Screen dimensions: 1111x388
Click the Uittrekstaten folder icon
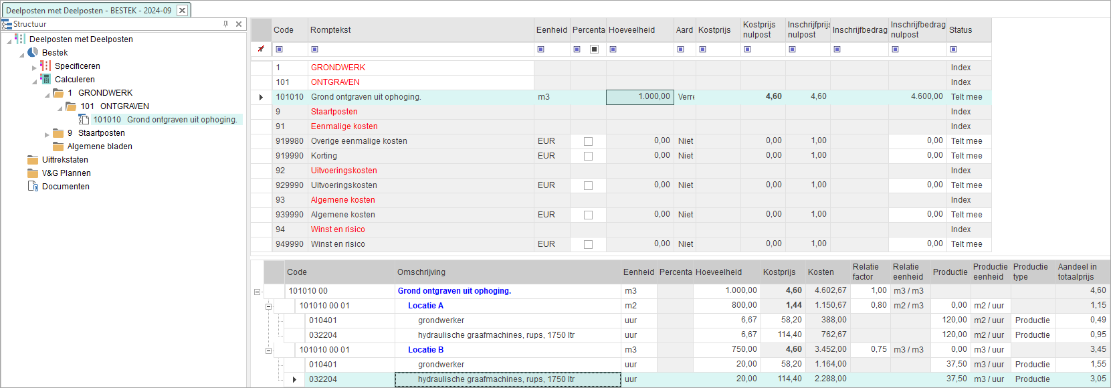point(33,159)
